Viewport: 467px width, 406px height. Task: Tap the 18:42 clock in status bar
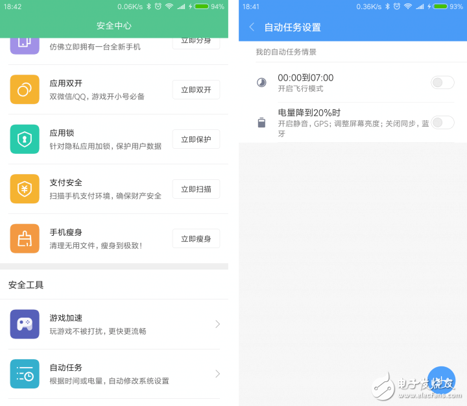coord(12,6)
